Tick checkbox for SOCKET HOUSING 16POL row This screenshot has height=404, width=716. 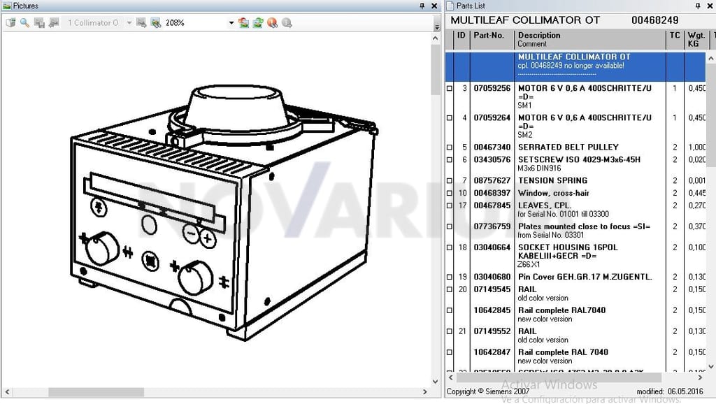(x=450, y=247)
